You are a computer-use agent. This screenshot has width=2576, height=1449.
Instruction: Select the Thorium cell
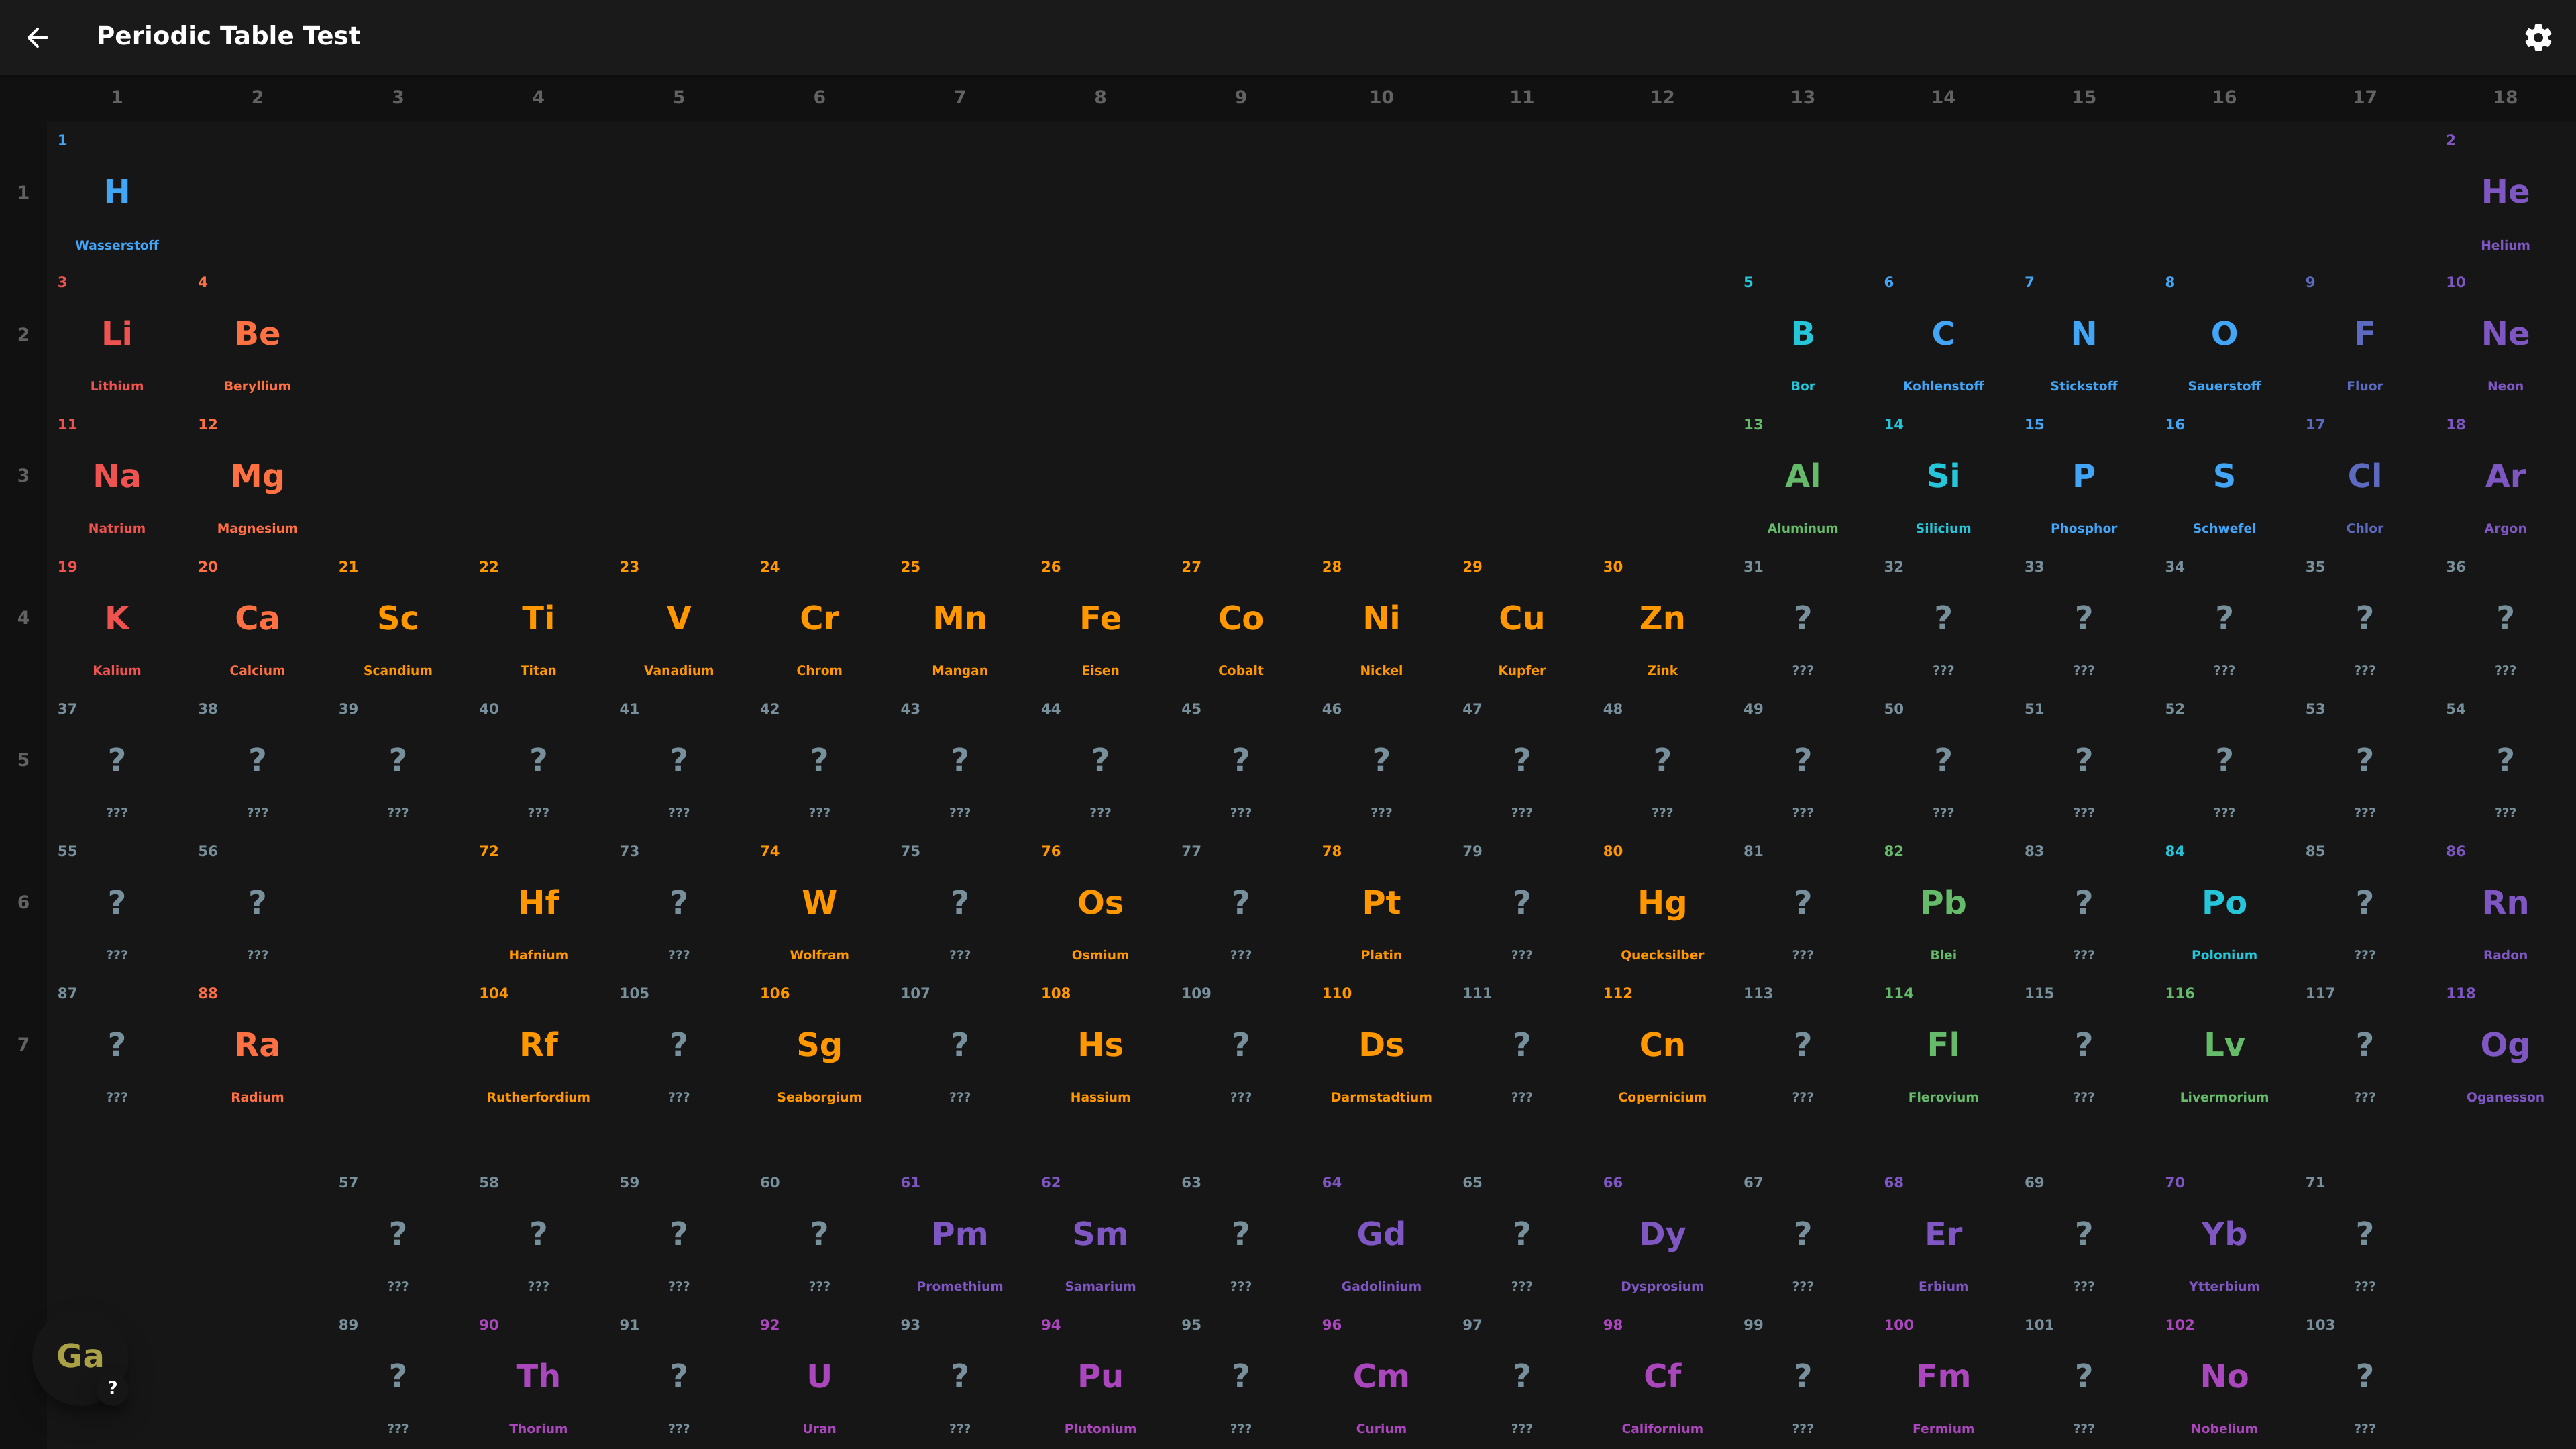[538, 1377]
